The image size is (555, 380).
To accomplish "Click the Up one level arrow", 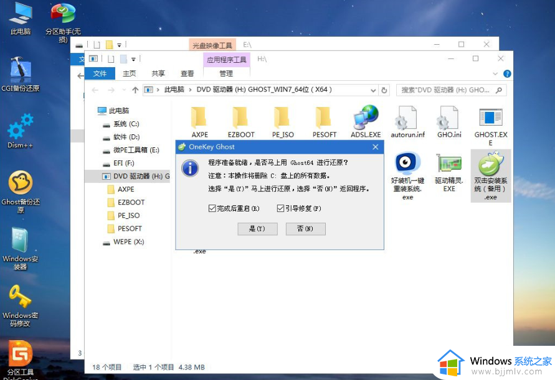I will pos(135,90).
